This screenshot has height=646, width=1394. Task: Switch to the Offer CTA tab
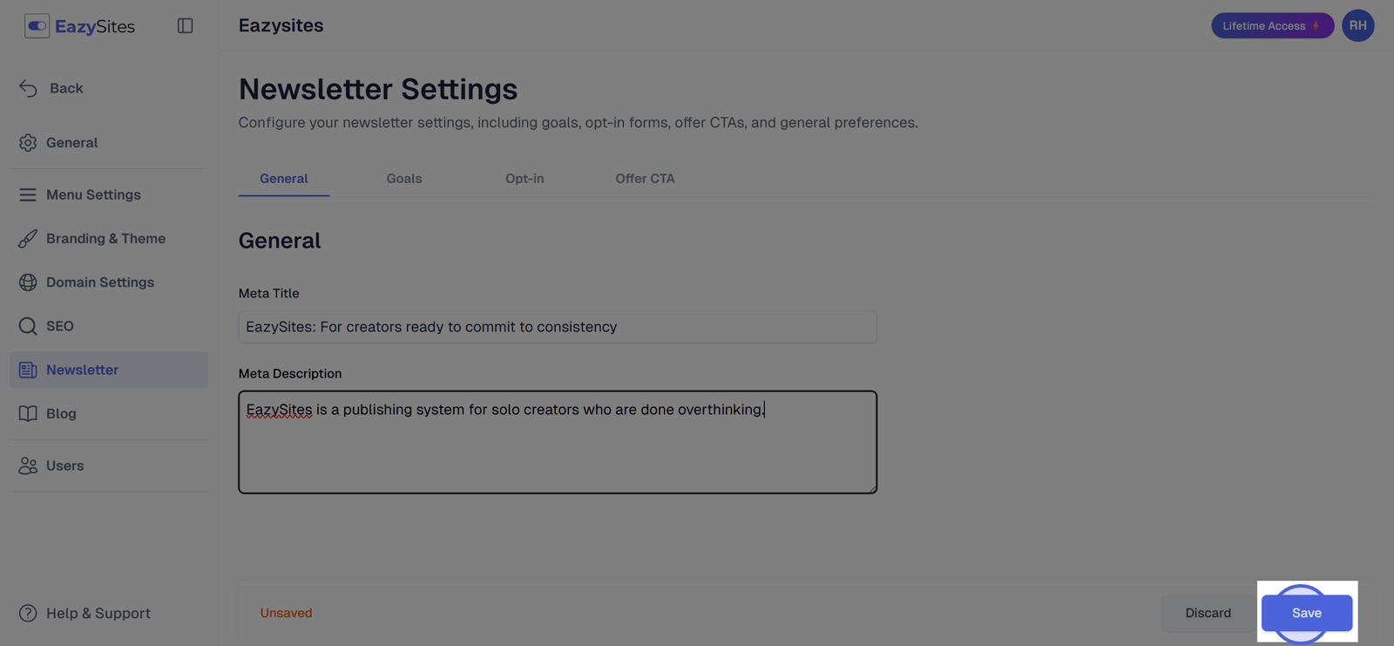click(645, 179)
